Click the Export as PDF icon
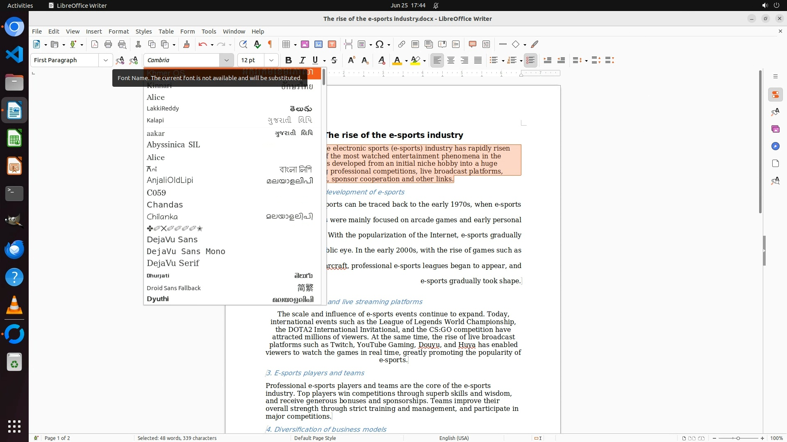 pyautogui.click(x=95, y=44)
